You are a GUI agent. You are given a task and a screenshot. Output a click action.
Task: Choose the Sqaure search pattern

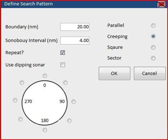(x=153, y=47)
